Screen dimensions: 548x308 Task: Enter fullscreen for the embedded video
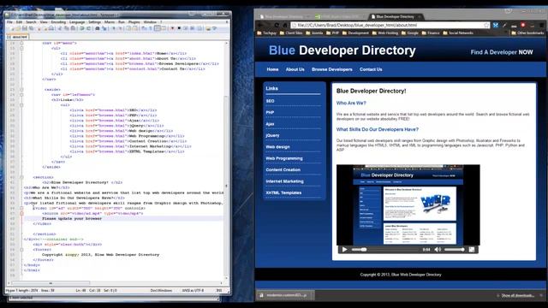point(472,249)
